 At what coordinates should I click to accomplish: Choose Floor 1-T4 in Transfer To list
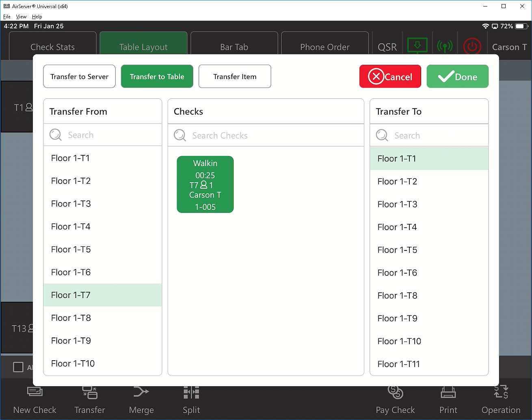tap(429, 227)
